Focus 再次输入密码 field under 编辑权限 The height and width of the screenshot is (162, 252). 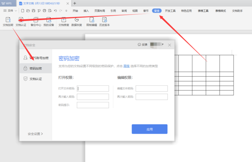(x=152, y=97)
